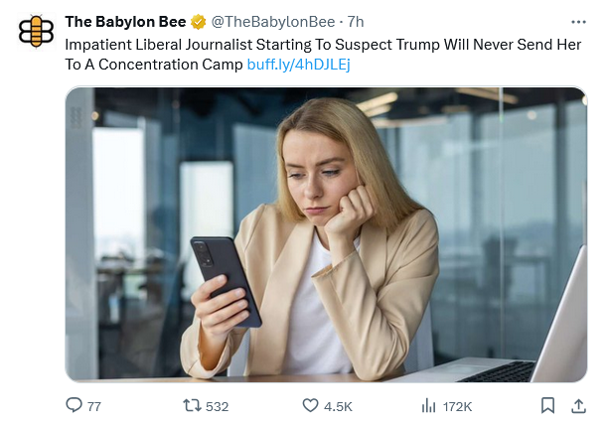Toggle the bookmark icon
Screen dimensions: 605x428
pyautogui.click(x=547, y=405)
